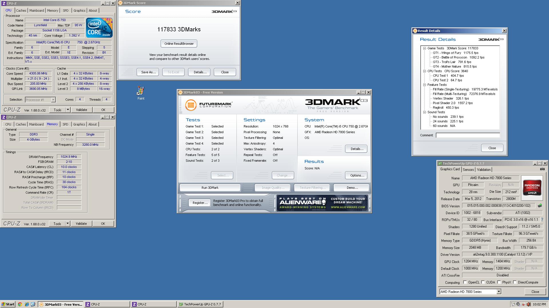Collapse the Feature Tests tree node

click(425, 85)
